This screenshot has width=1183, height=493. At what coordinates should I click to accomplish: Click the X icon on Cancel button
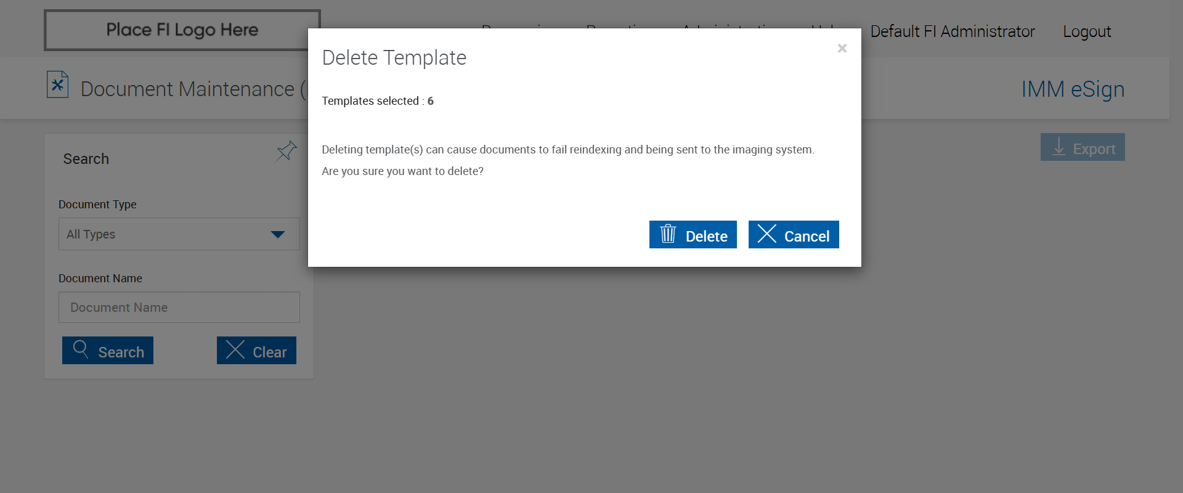coord(766,234)
